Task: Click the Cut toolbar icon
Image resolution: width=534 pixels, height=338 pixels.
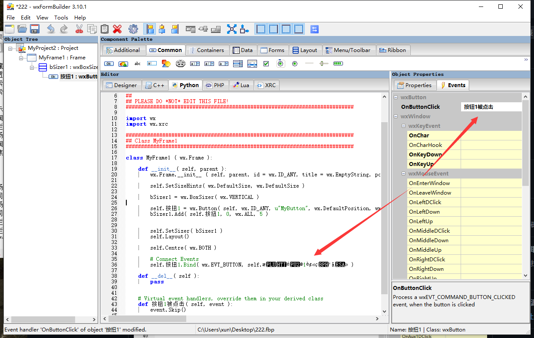Action: pyautogui.click(x=79, y=29)
